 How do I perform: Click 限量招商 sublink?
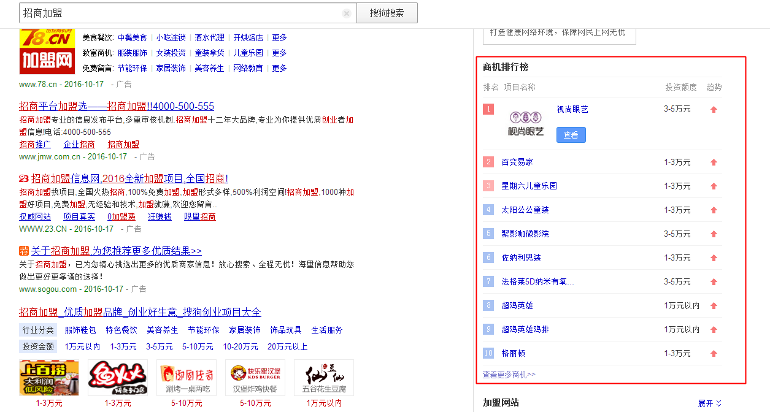[200, 216]
